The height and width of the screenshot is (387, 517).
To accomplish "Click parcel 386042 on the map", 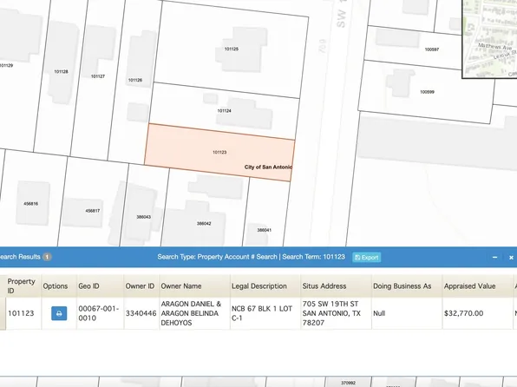I will (x=204, y=224).
